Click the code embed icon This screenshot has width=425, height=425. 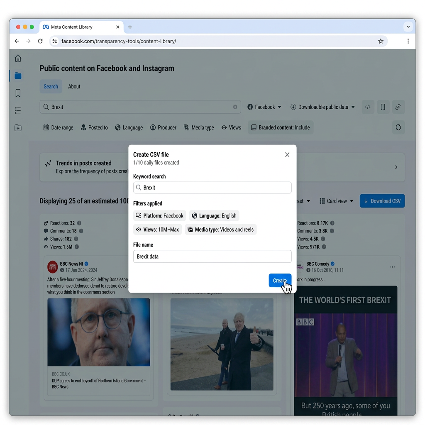click(x=368, y=107)
